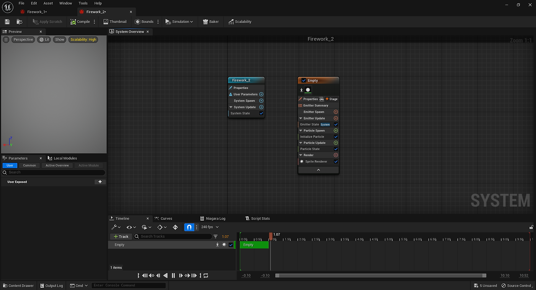
Task: Open the Simulation dropdown
Action: point(179,22)
